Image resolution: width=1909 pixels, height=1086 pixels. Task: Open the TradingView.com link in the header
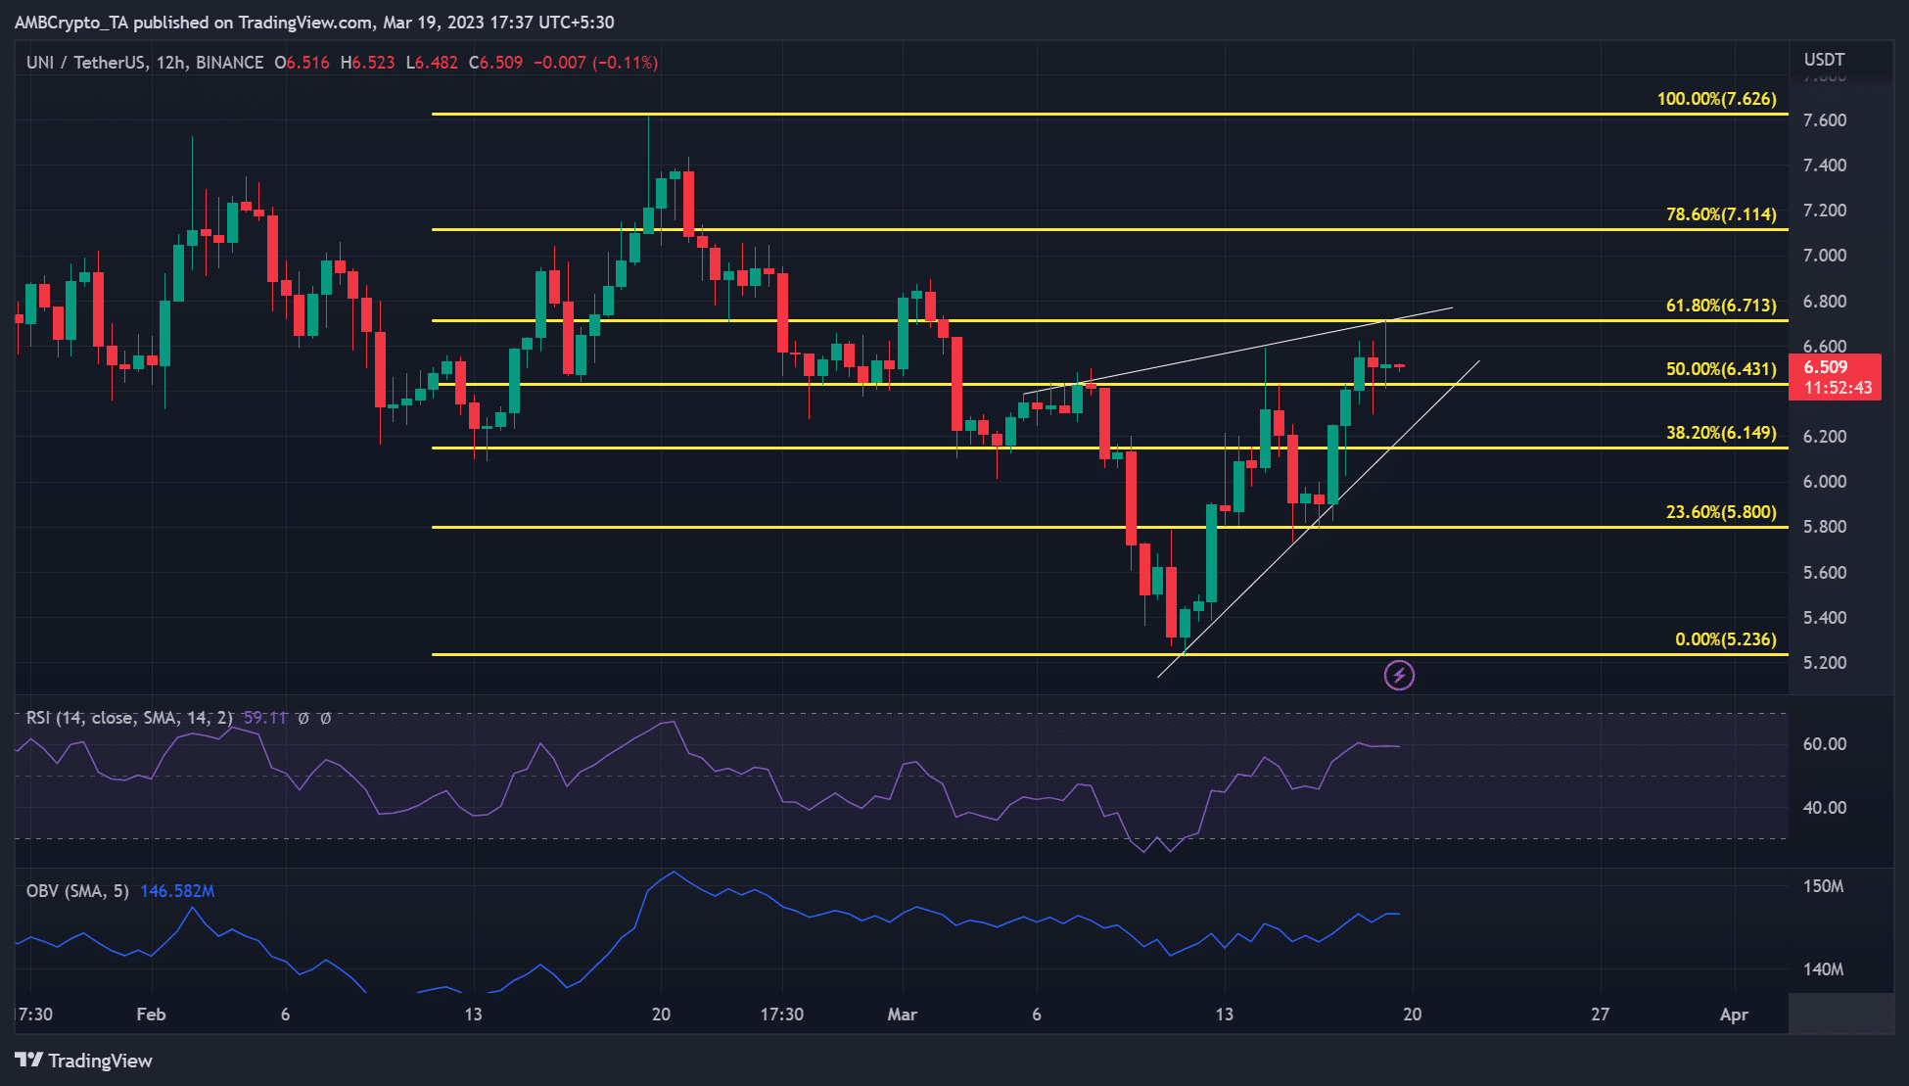tap(303, 22)
